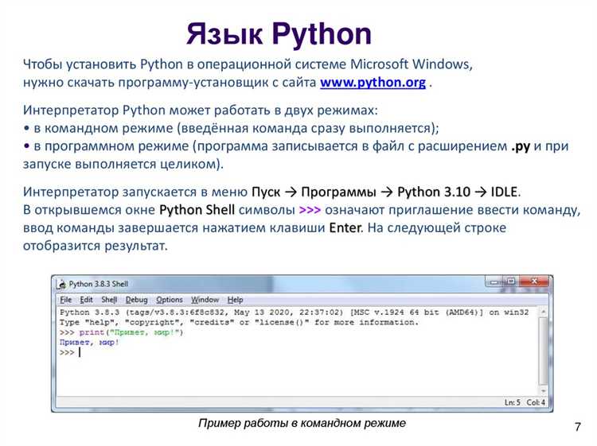Image resolution: width=597 pixels, height=446 pixels.
Task: Click the scroll-down arrow of the Shell scrollbar
Action: click(544, 391)
